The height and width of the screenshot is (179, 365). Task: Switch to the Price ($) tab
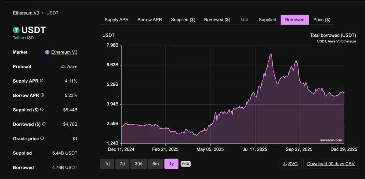pyautogui.click(x=322, y=20)
